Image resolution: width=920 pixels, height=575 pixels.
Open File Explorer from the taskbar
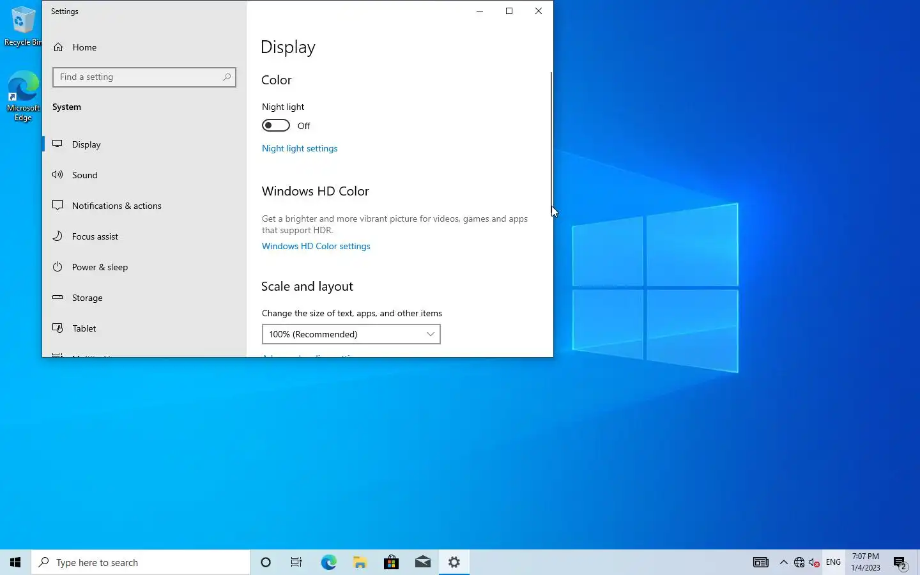[x=360, y=562]
